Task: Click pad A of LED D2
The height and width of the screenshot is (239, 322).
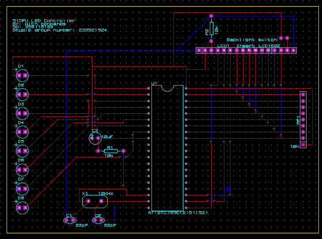Action: (x=19, y=94)
